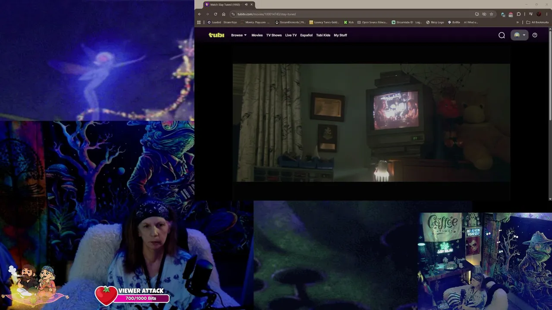552x310 pixels.
Task: Open the Steam Keys bookmark
Action: click(x=230, y=22)
